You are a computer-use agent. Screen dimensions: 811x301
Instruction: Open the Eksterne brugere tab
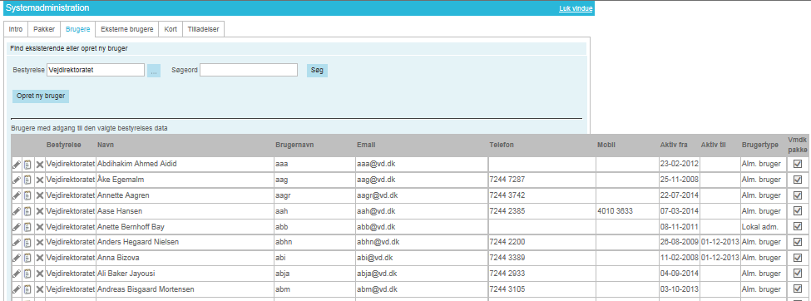coord(127,29)
